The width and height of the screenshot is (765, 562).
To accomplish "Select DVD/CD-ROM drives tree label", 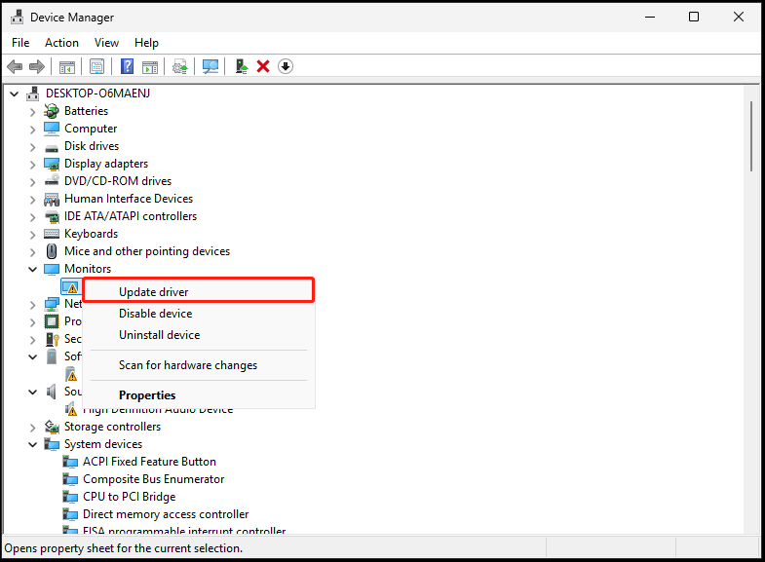I will [x=118, y=181].
